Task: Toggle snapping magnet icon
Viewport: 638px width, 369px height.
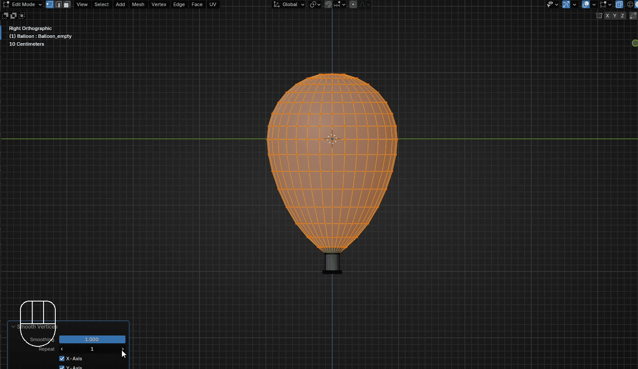Action: (x=328, y=4)
